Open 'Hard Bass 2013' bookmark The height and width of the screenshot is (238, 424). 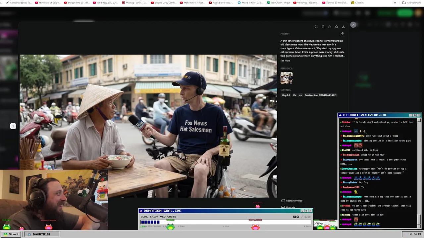(x=106, y=3)
